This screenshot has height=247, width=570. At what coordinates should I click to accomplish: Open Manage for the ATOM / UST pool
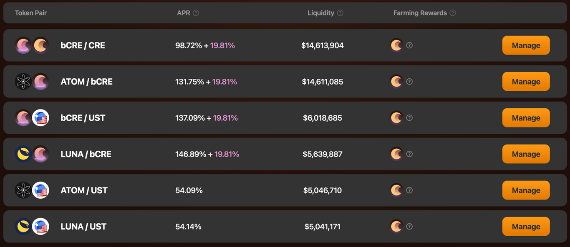526,190
